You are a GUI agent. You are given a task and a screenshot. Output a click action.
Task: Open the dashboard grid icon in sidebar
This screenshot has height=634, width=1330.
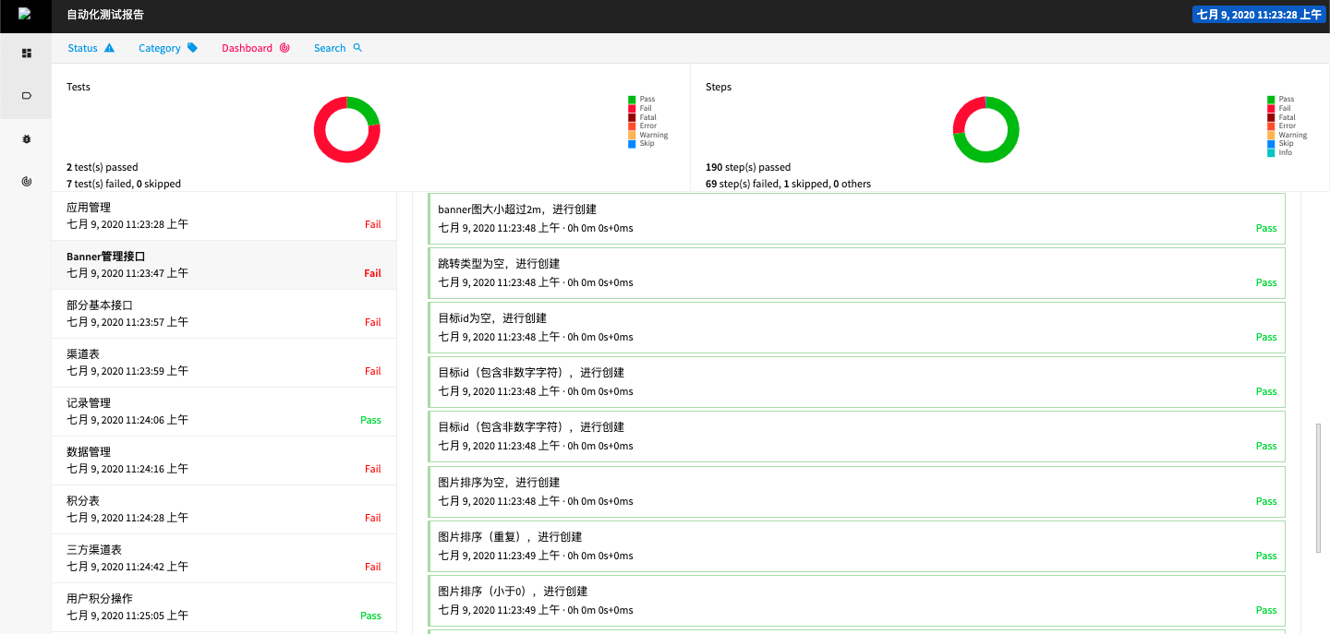(x=26, y=53)
